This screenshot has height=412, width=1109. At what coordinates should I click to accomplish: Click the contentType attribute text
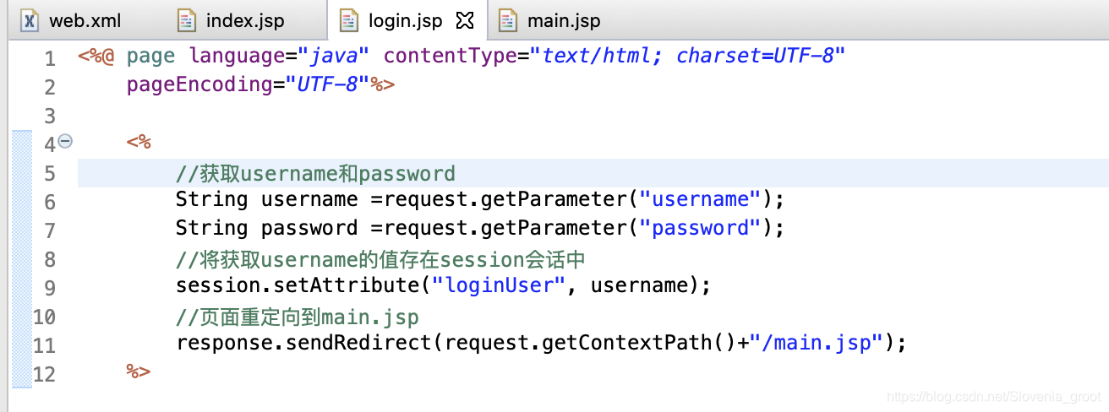tap(450, 56)
